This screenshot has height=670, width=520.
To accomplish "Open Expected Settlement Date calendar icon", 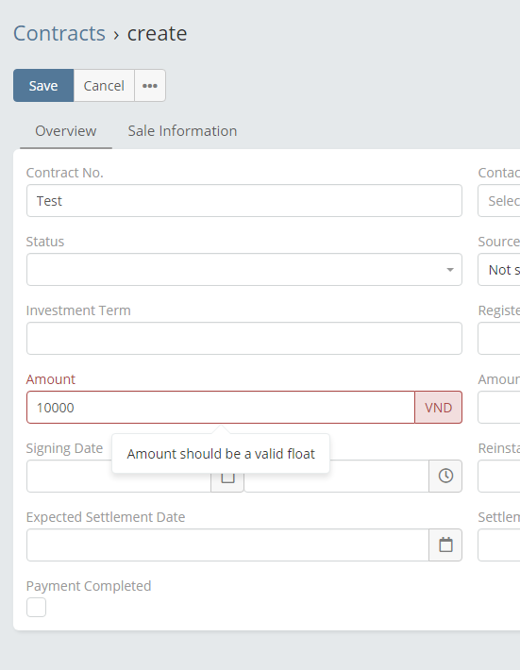I will (x=445, y=544).
